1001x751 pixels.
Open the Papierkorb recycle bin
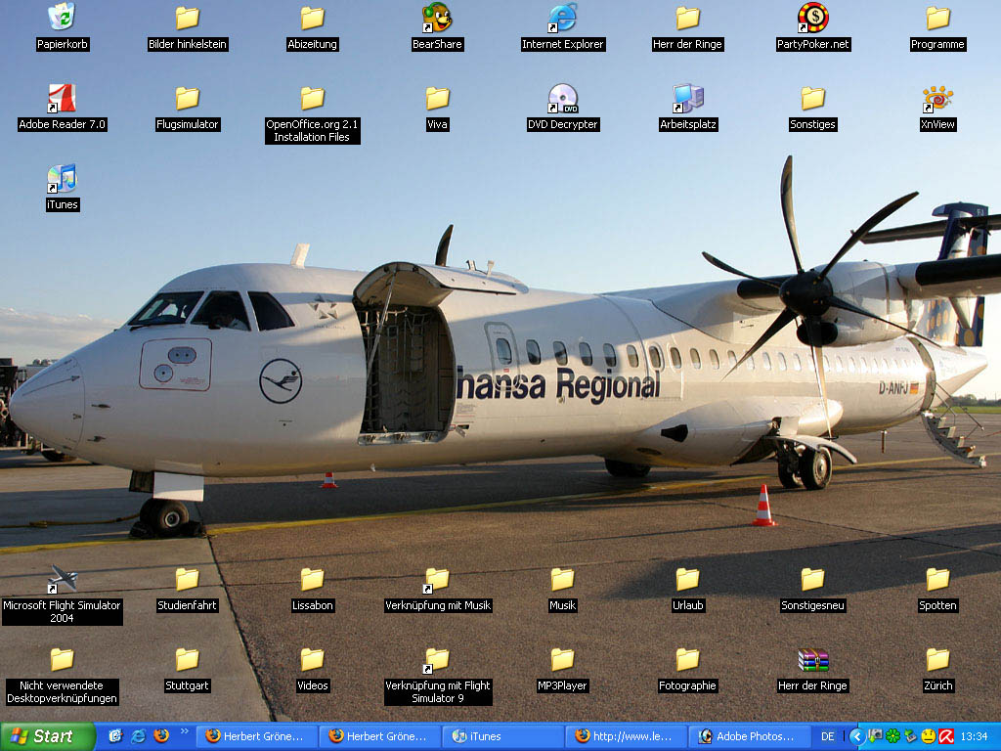click(63, 18)
